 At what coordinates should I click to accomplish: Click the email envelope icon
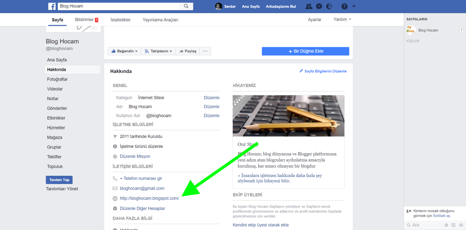coord(115,188)
